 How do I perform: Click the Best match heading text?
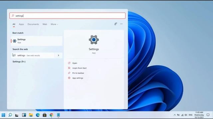click(x=18, y=33)
